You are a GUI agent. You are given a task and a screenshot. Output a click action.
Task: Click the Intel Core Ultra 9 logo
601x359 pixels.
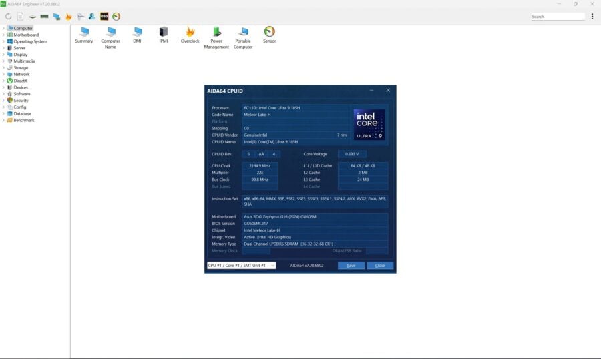pos(369,125)
